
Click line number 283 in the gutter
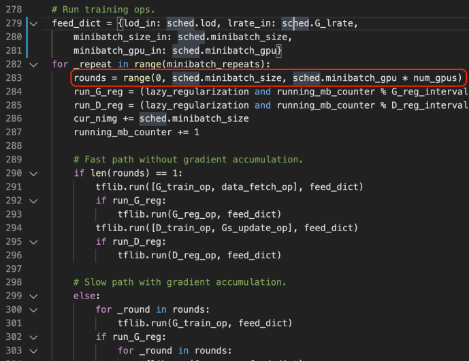coord(14,78)
